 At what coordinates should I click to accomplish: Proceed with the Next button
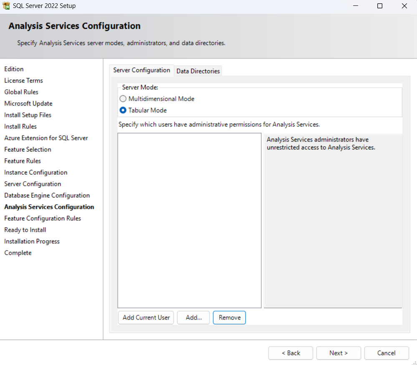[x=338, y=353]
